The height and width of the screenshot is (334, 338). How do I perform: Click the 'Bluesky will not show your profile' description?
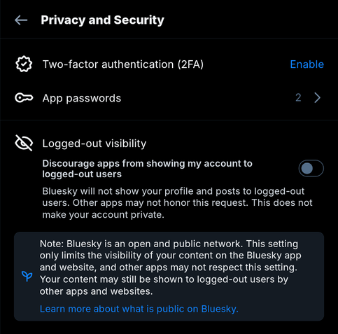point(177,203)
